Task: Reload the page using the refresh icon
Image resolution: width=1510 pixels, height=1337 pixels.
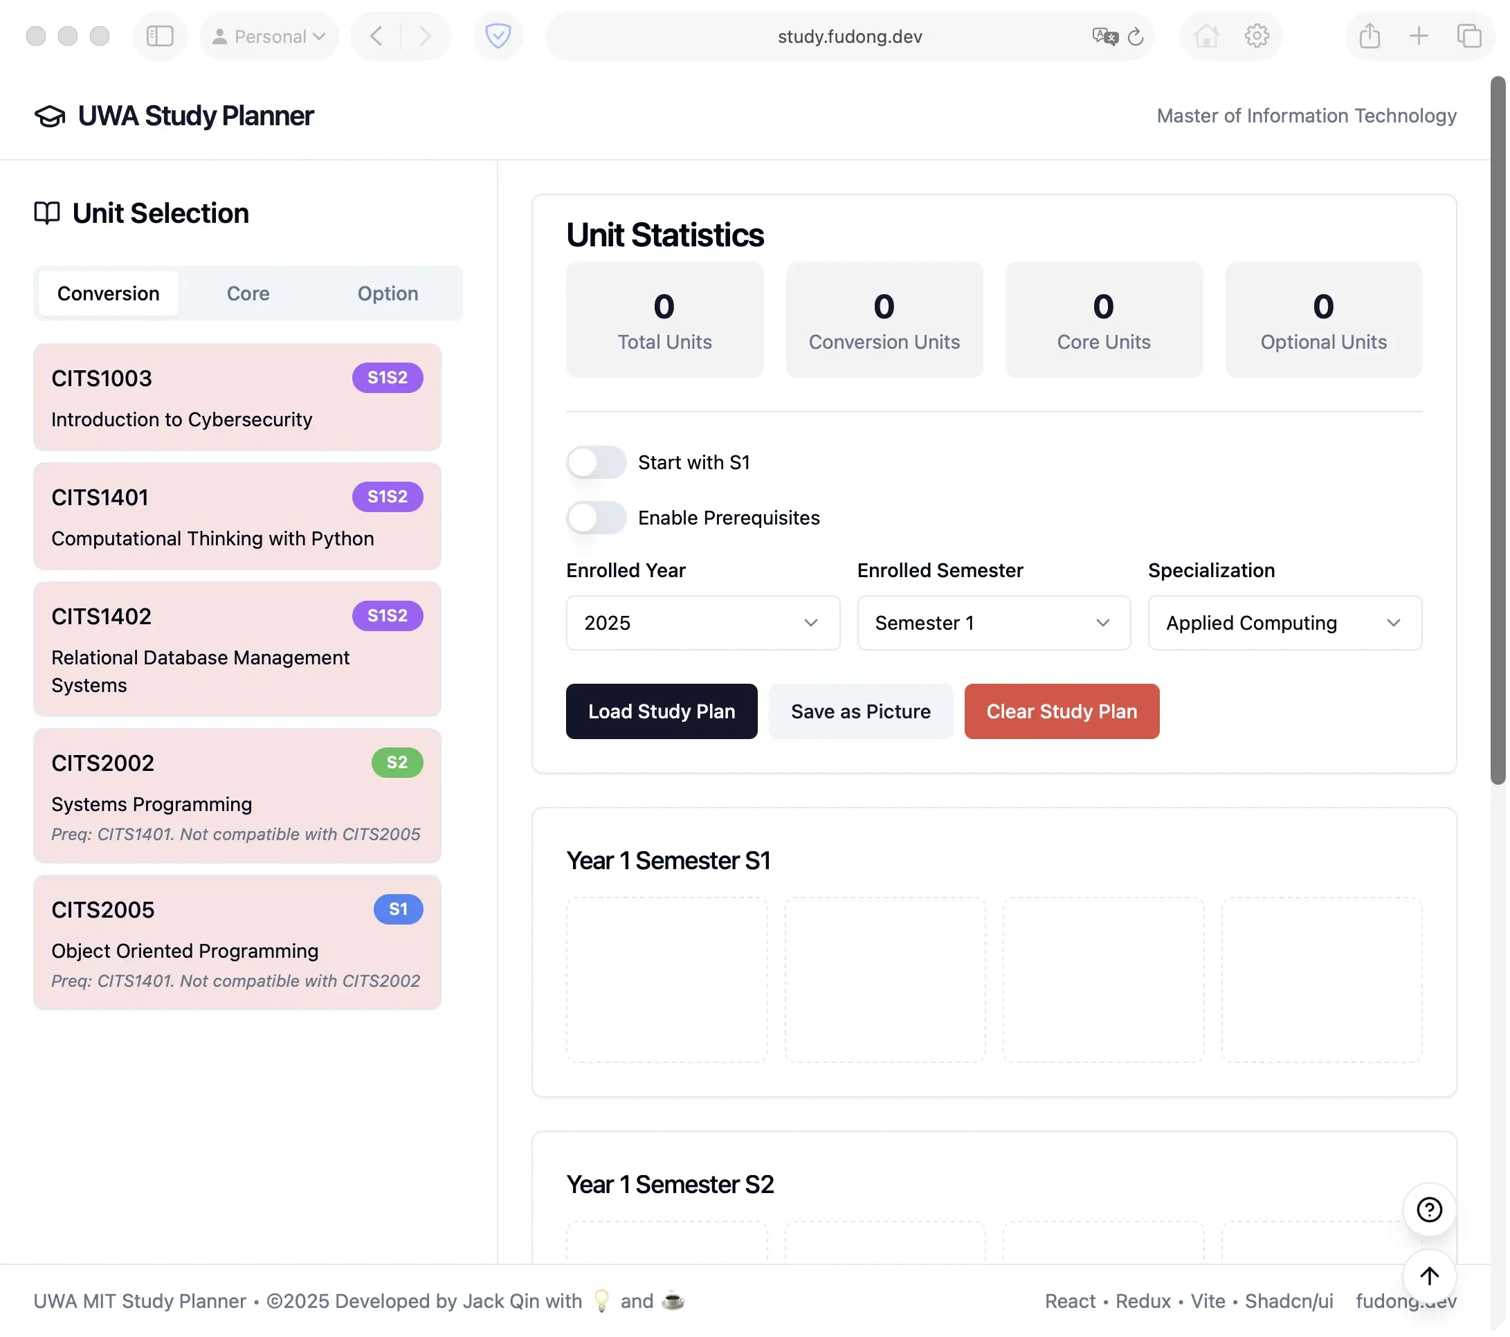Action: (1136, 36)
